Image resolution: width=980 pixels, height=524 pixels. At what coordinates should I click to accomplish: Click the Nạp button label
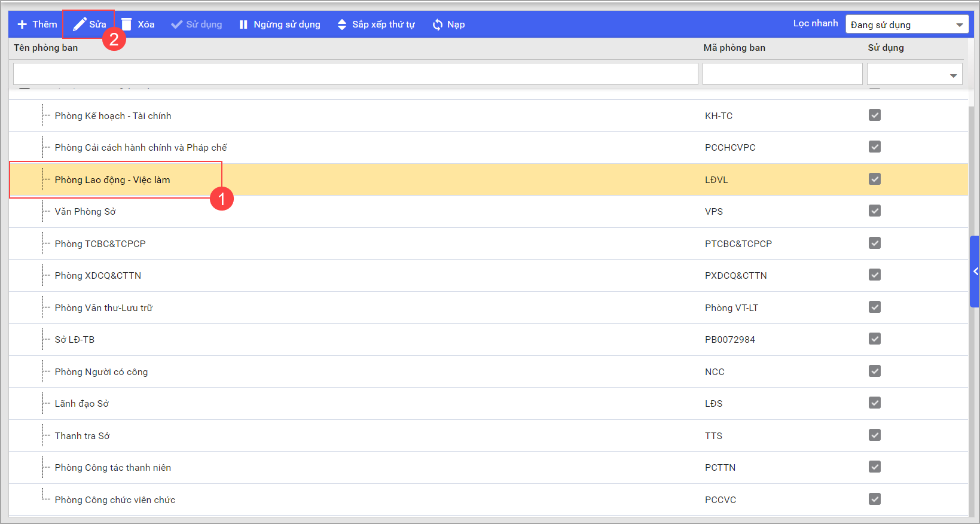pos(456,25)
